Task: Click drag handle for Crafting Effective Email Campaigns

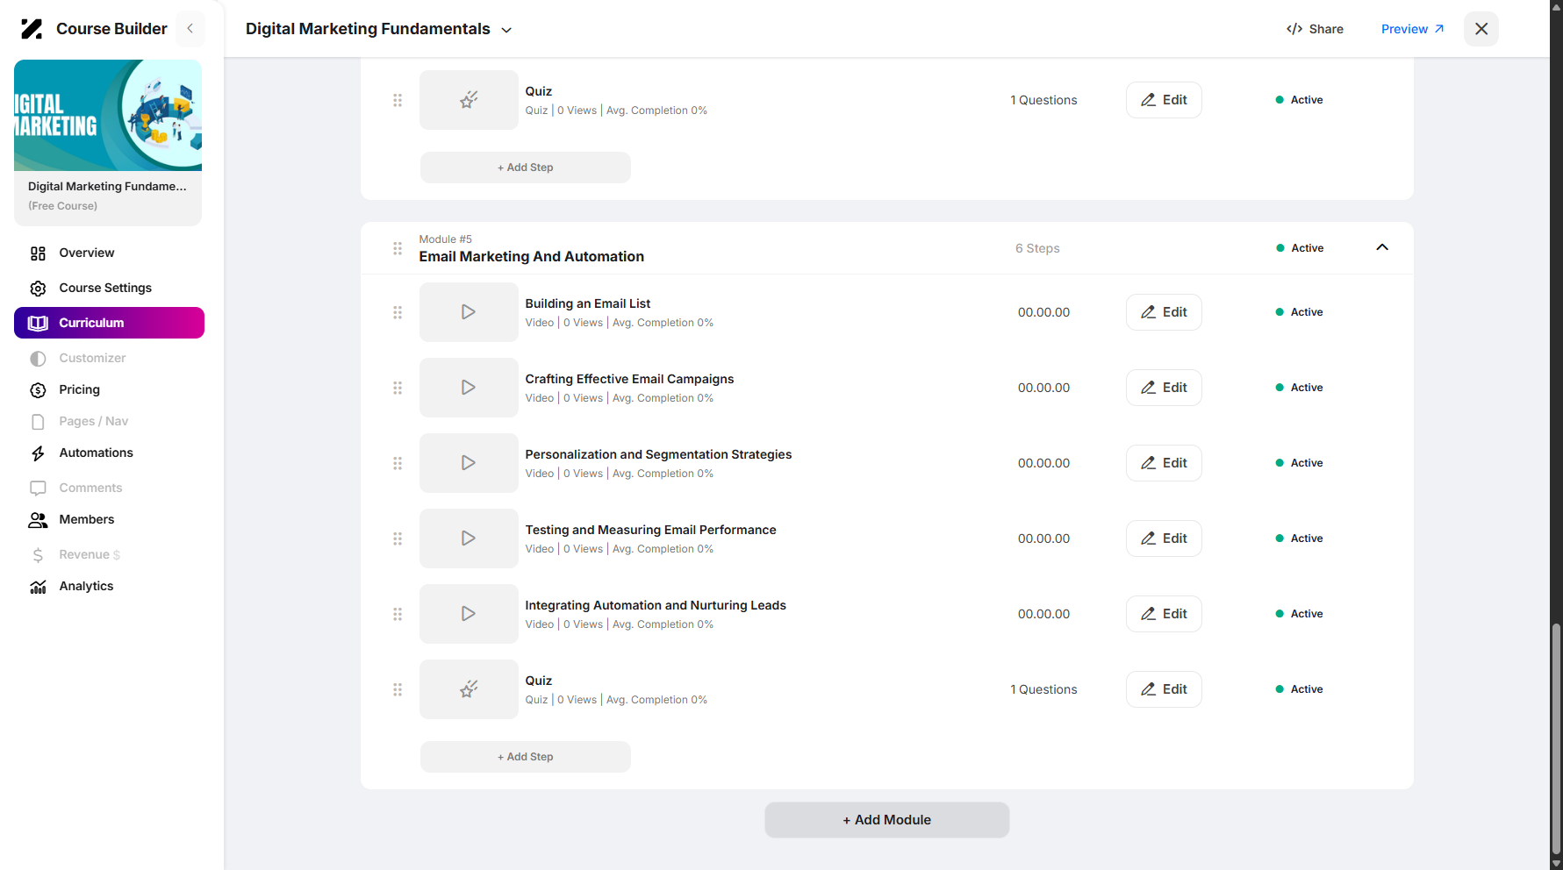Action: coord(398,388)
